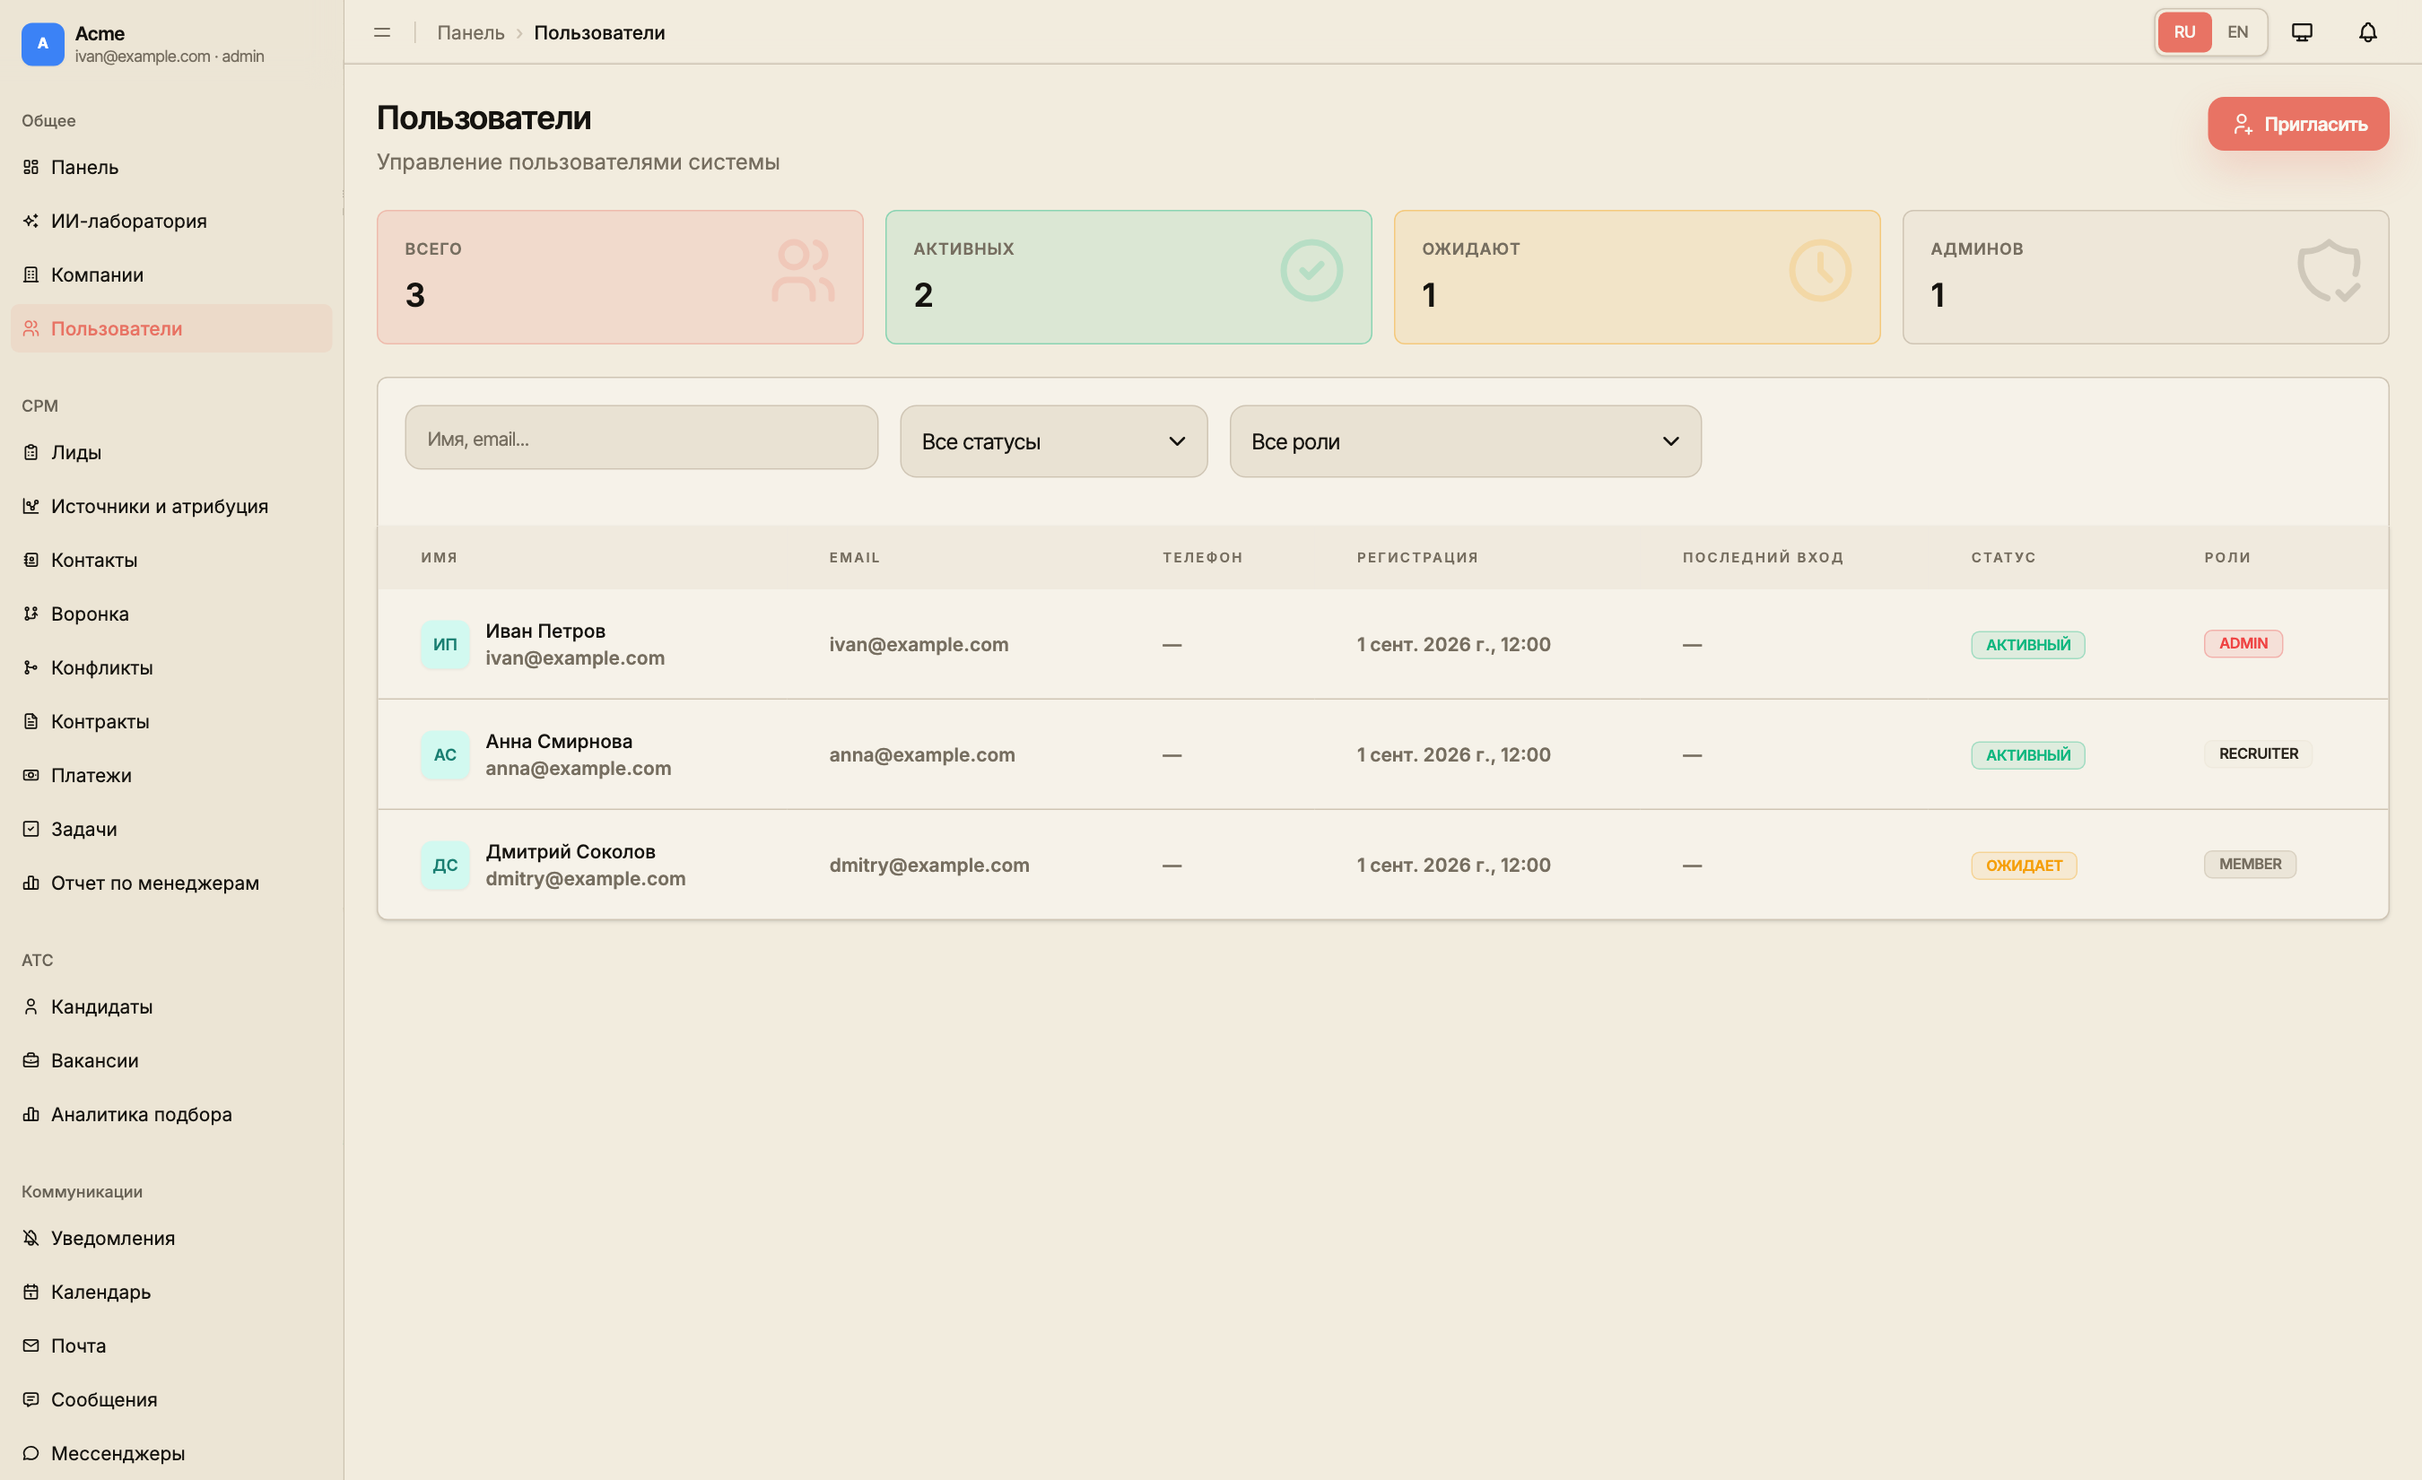This screenshot has height=1480, width=2422.
Task: Expand the Все роли dropdown
Action: 1465,441
